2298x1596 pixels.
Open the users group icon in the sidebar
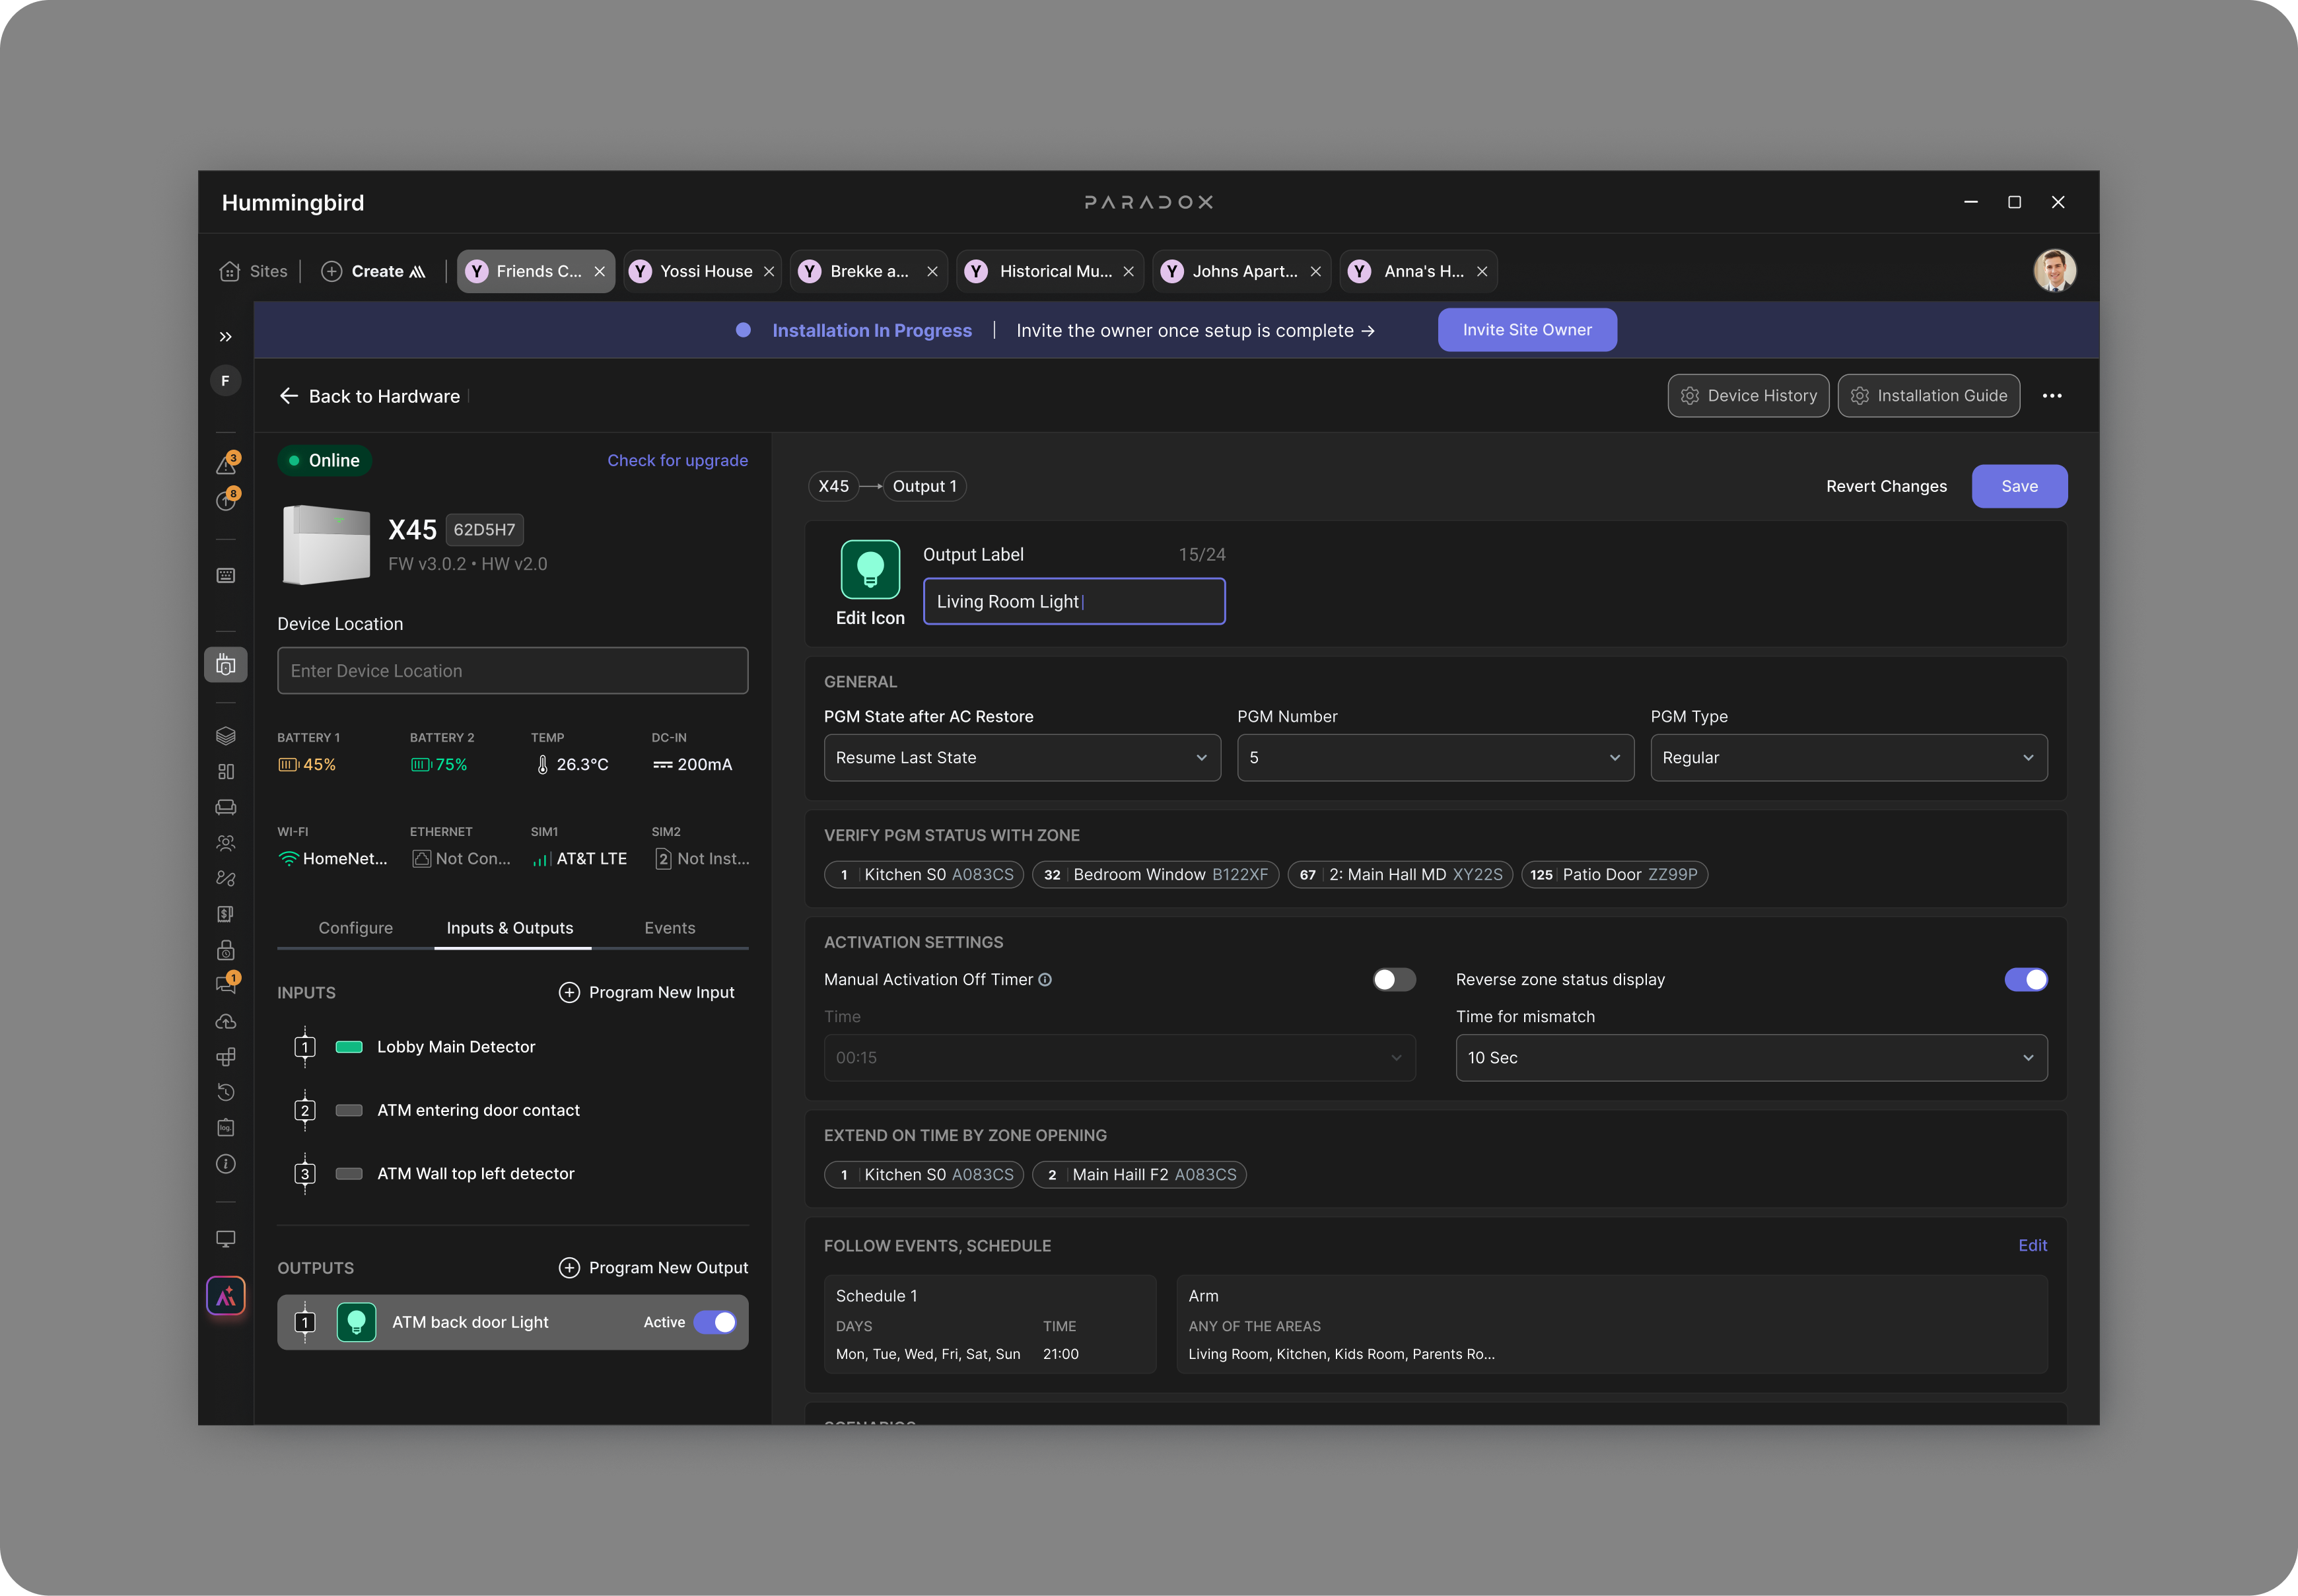226,843
